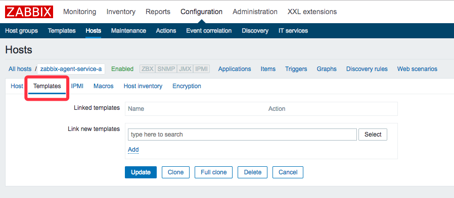Click the ZBX availability indicator
This screenshot has height=198, width=454.
(x=148, y=69)
